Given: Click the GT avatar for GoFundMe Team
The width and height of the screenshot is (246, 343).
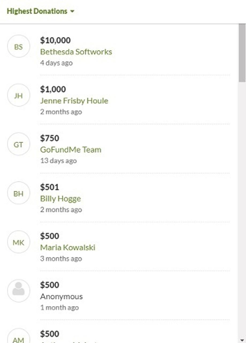Looking at the screenshot, I should [x=18, y=145].
